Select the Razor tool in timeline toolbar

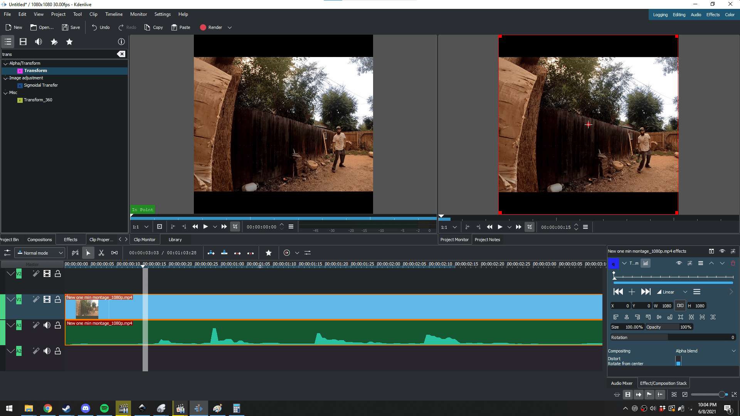101,253
